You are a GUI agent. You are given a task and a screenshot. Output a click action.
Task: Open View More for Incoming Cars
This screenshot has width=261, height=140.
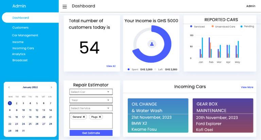[247, 87]
